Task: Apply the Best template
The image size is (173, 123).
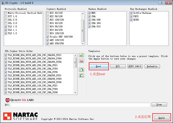Action: click(x=99, y=66)
